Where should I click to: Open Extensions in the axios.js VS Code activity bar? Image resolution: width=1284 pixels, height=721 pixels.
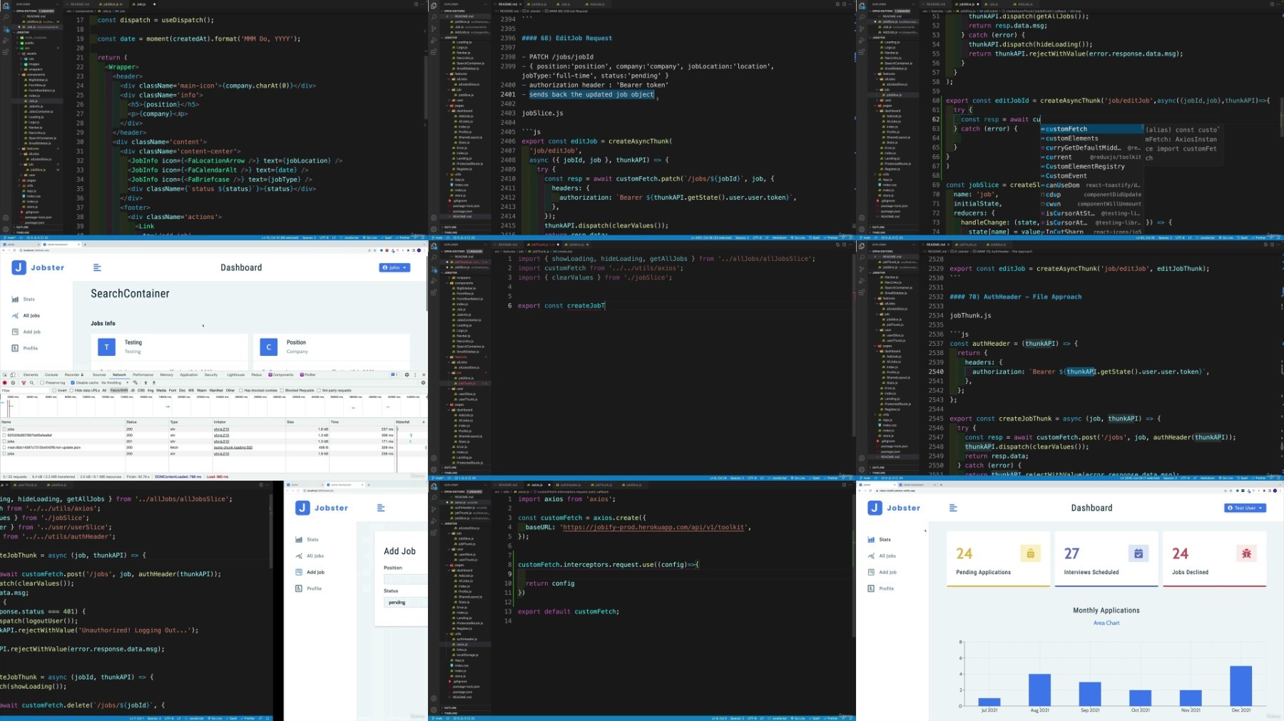(x=433, y=532)
